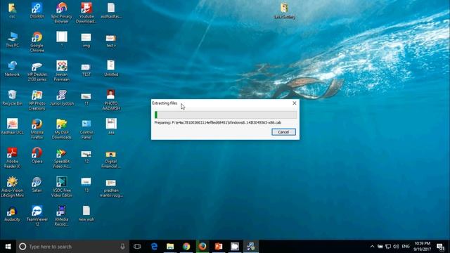This screenshot has height=253, width=450.
Task: Activate the search microphone icon
Action: click(122, 247)
